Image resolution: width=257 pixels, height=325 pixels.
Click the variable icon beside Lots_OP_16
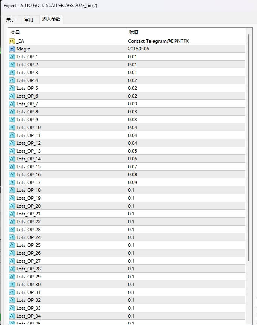pos(12,175)
